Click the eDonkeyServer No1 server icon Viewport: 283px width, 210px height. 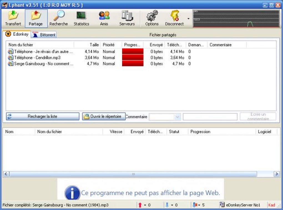(x=222, y=205)
